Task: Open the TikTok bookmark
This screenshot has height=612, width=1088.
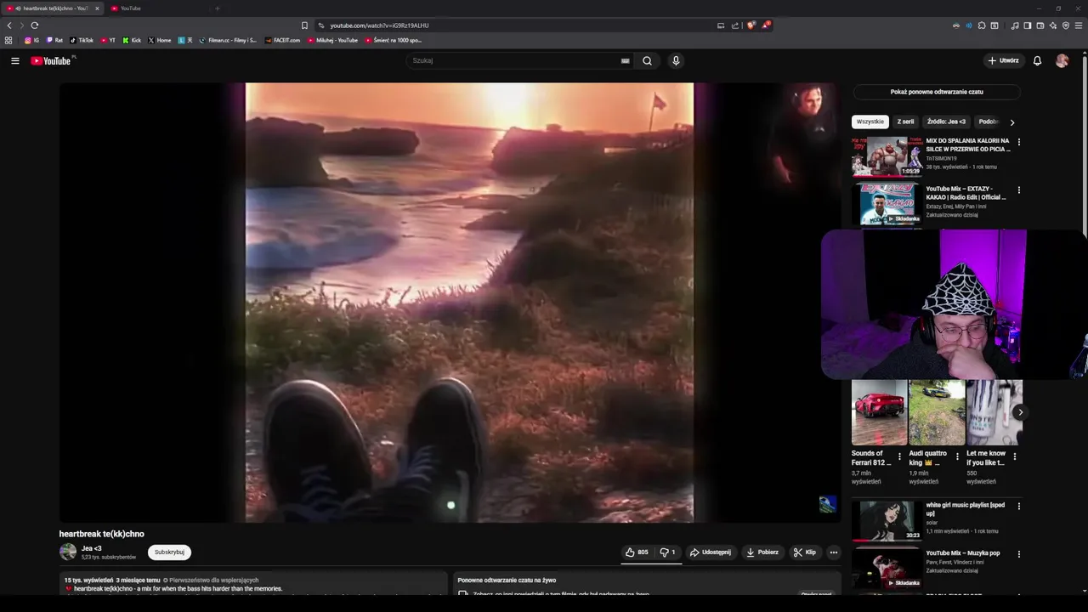Action: (82, 40)
